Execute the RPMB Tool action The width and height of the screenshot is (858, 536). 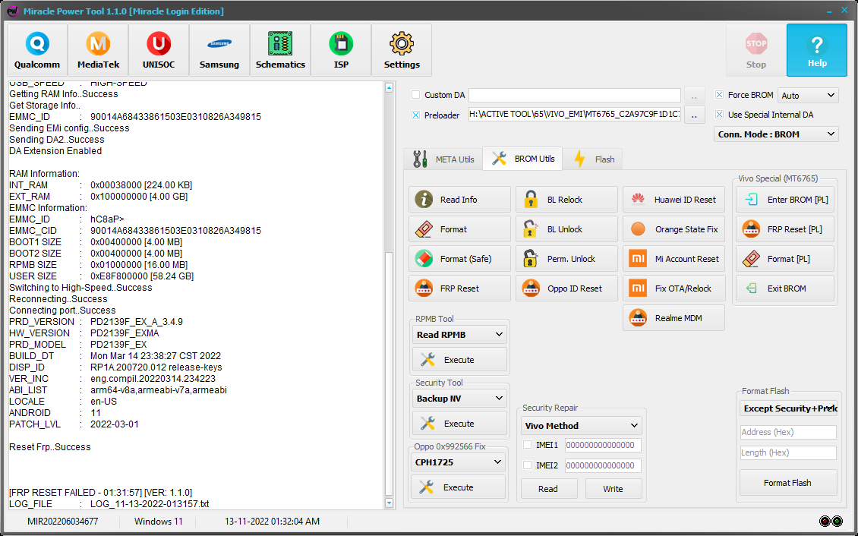point(459,360)
